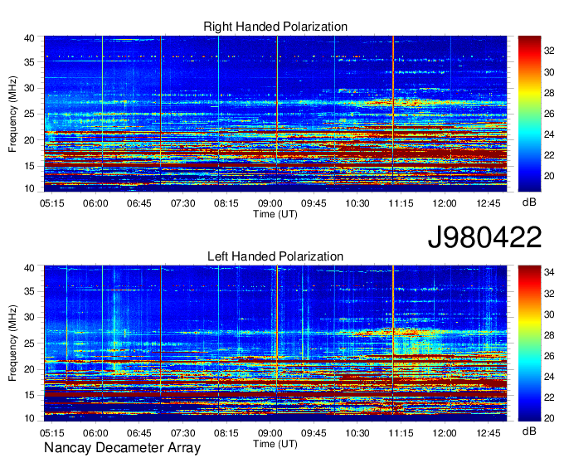The height and width of the screenshot is (458, 564).
Task: Click the '35' frequency tick of the top plot
Action: click(x=29, y=62)
